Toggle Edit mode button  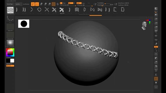click(33, 4)
